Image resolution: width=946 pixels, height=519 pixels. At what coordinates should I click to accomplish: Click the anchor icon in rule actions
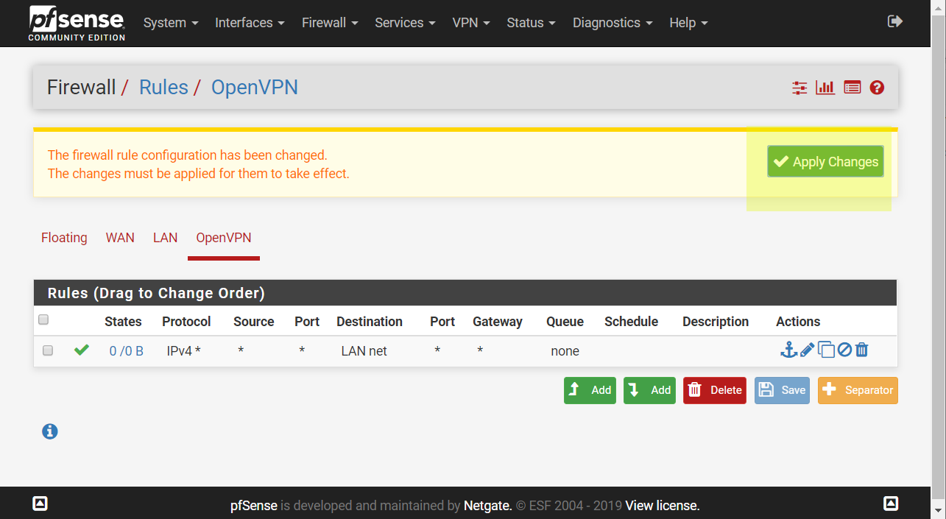(x=788, y=350)
